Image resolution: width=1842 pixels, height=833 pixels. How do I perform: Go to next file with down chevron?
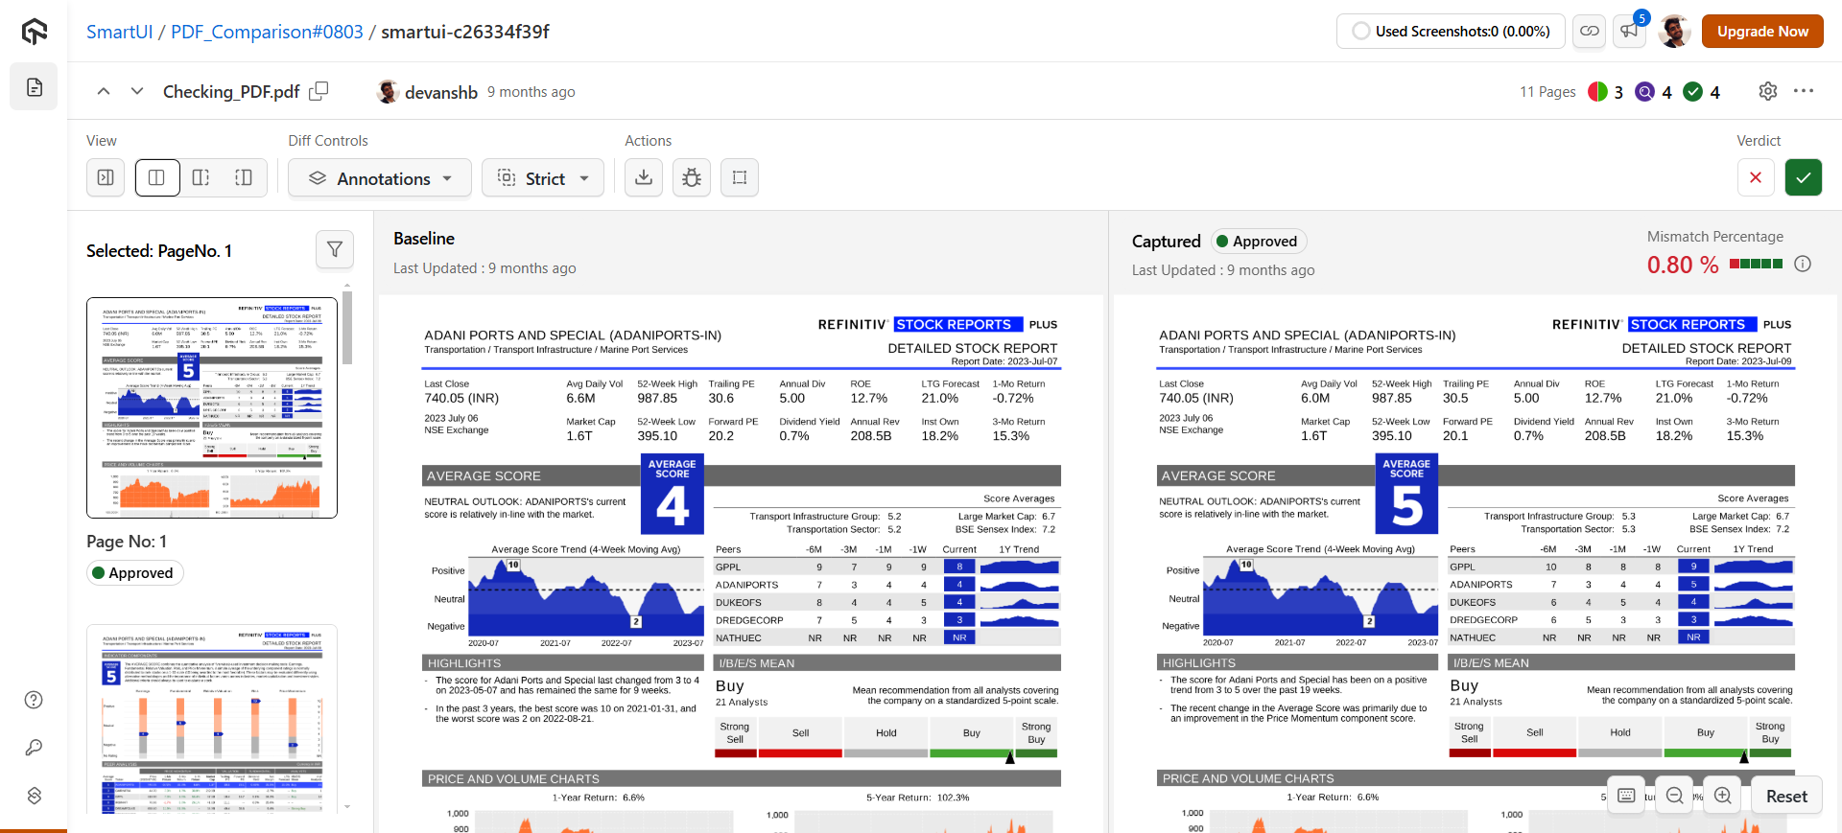[137, 91]
